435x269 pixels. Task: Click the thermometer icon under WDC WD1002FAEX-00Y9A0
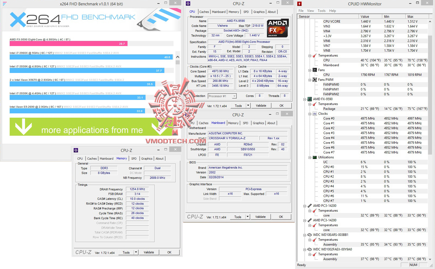[x=315, y=254]
